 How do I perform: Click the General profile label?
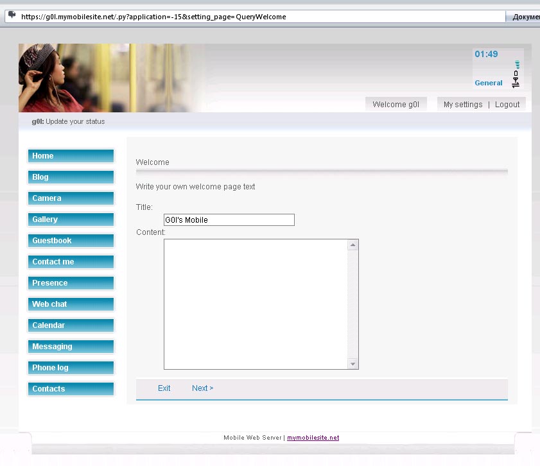point(489,83)
